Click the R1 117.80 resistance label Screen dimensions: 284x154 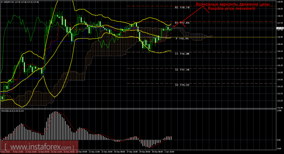pyautogui.click(x=182, y=23)
